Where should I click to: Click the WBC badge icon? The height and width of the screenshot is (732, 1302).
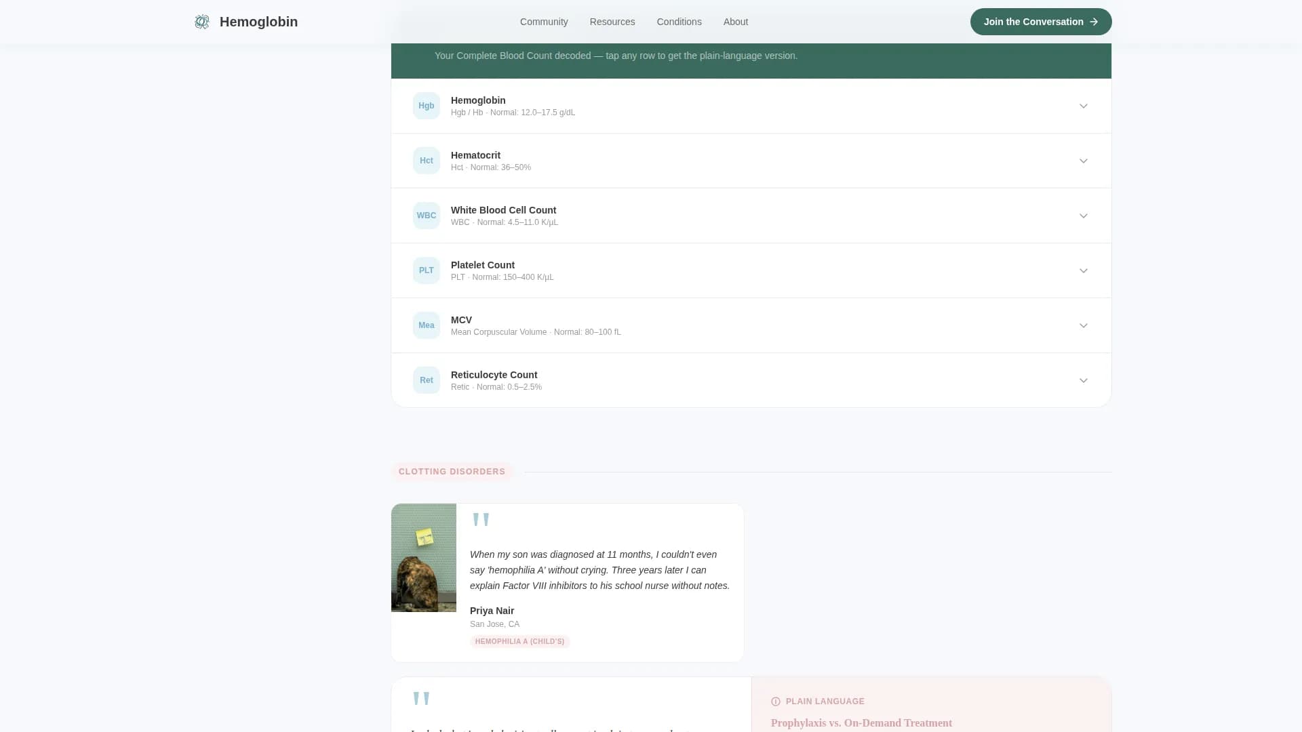[x=426, y=216]
